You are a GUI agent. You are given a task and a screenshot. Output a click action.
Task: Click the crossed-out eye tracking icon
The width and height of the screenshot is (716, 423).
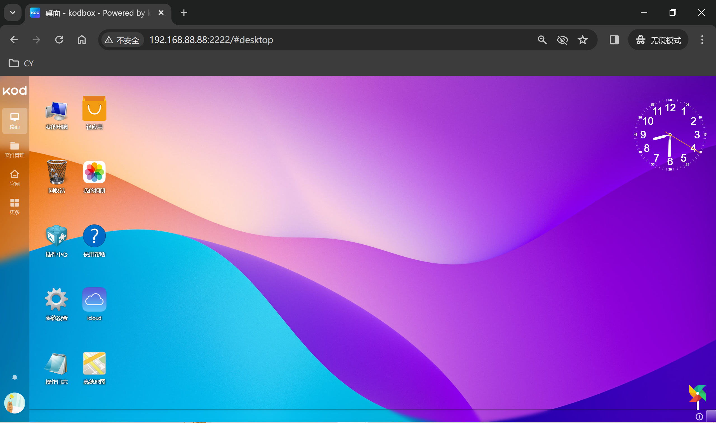click(x=562, y=40)
